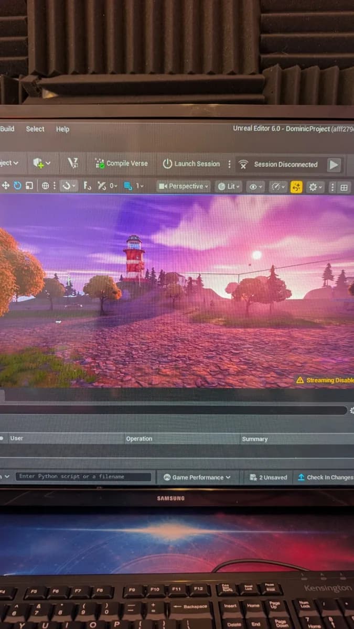Open the performance and scalability dropdown
This screenshot has width=354, height=629.
[x=278, y=187]
